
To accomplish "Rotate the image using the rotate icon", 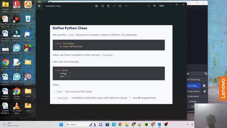I will pos(103,6).
